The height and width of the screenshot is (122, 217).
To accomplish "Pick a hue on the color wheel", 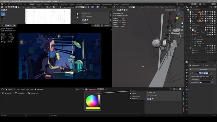I will 92,101.
